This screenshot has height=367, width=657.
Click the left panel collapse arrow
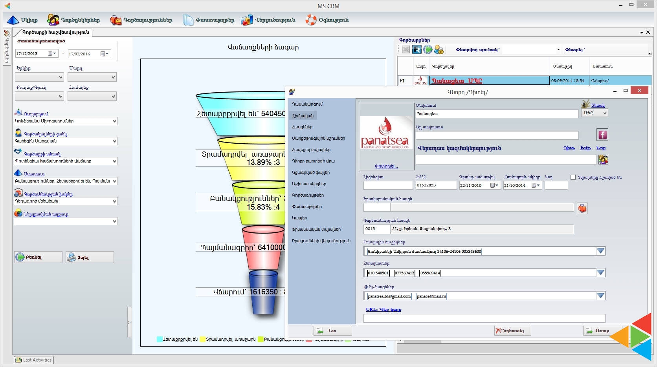point(130,322)
